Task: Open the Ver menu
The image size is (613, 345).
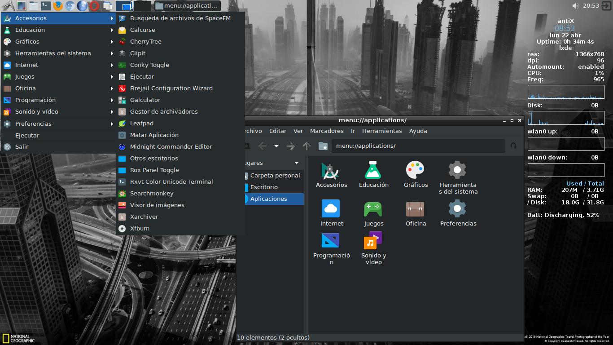Action: [298, 131]
